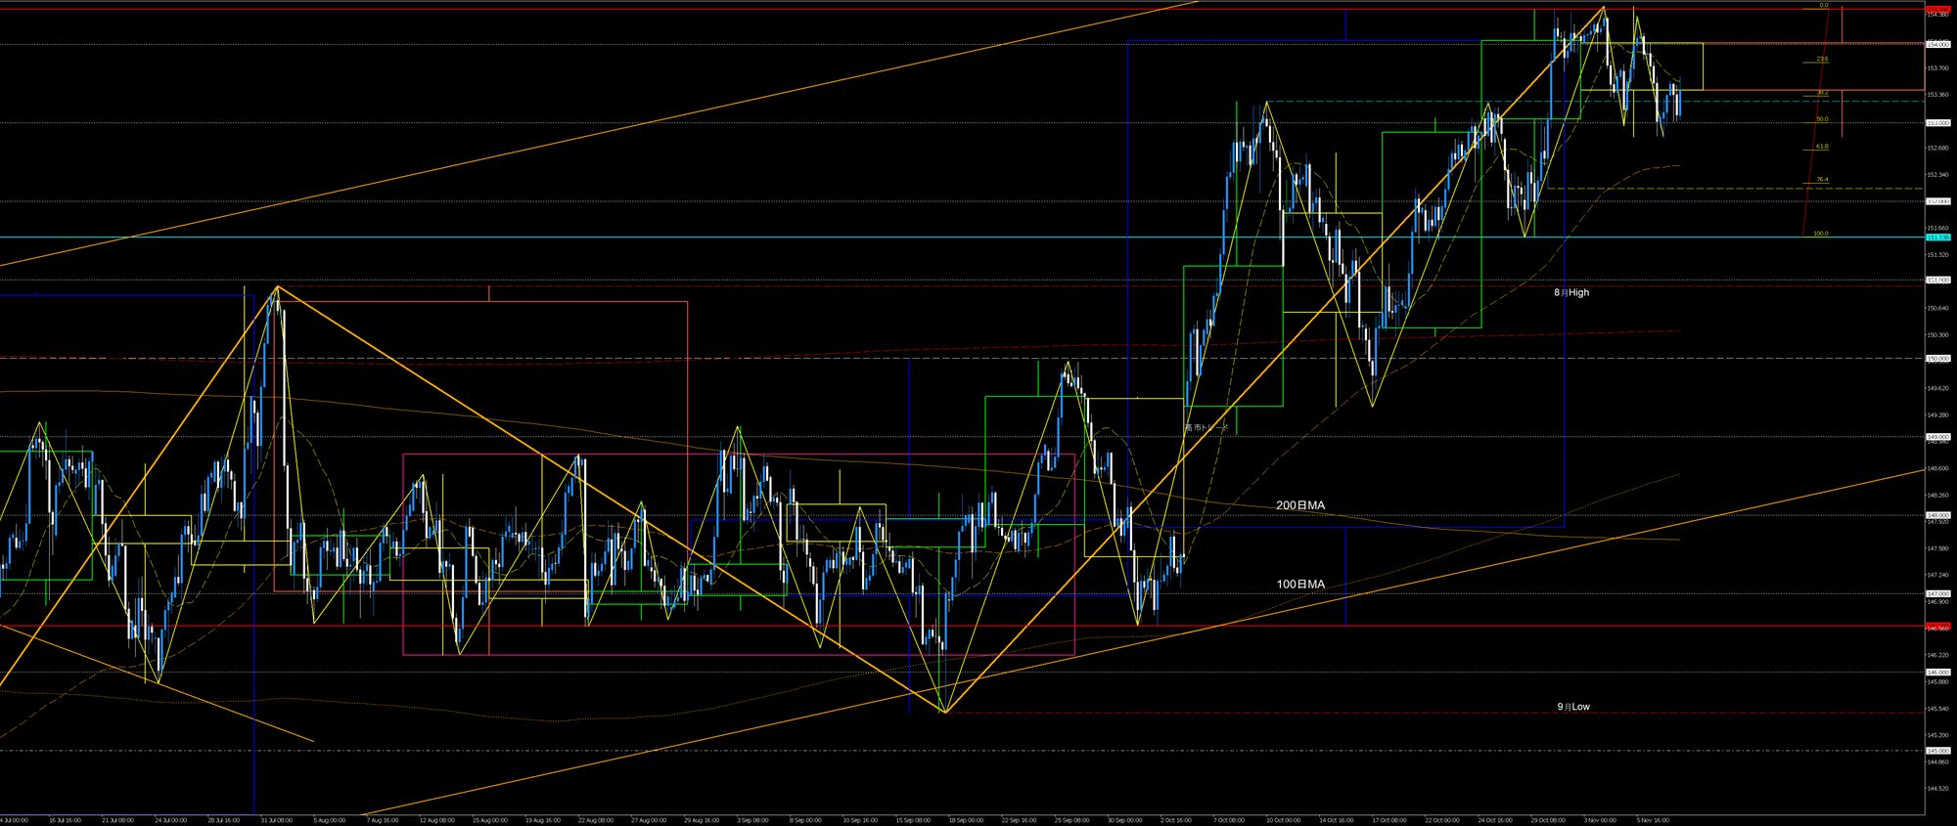Select the Fibonacci 100.0 level label
The image size is (1957, 826).
tap(1820, 235)
